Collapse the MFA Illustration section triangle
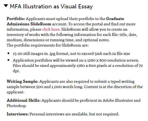Screen dimensions: 148x121 click(x=6, y=6)
